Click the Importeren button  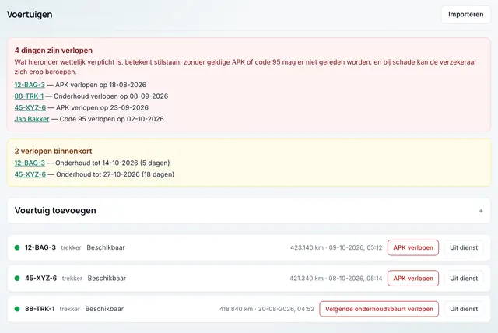465,14
